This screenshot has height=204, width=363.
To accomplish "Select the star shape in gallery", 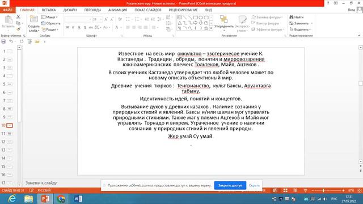I will point(206,28).
